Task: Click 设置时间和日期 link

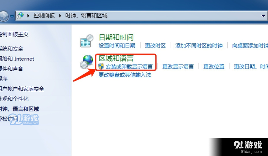Action: (x=117, y=45)
